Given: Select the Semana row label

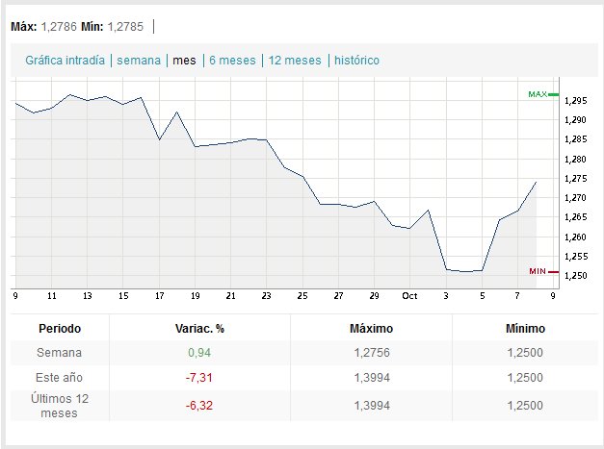Looking at the screenshot, I should pos(60,353).
